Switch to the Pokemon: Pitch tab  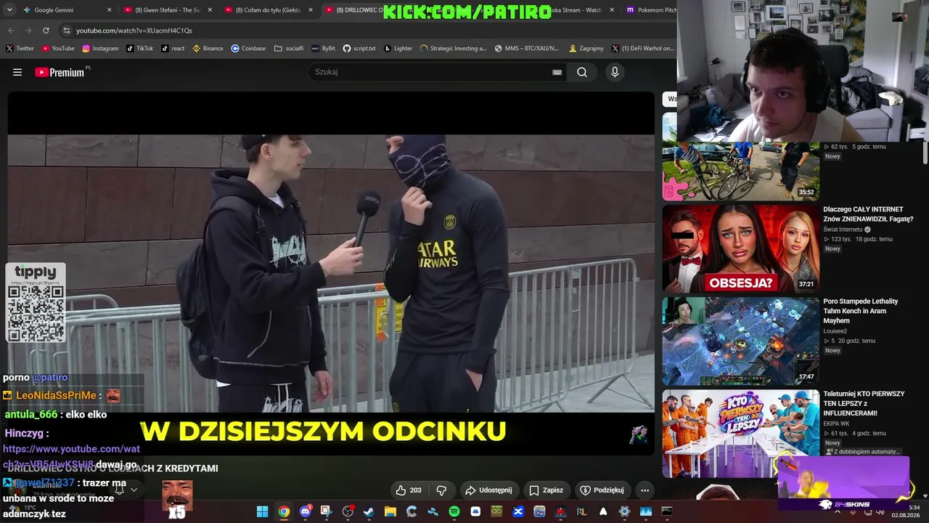point(650,10)
